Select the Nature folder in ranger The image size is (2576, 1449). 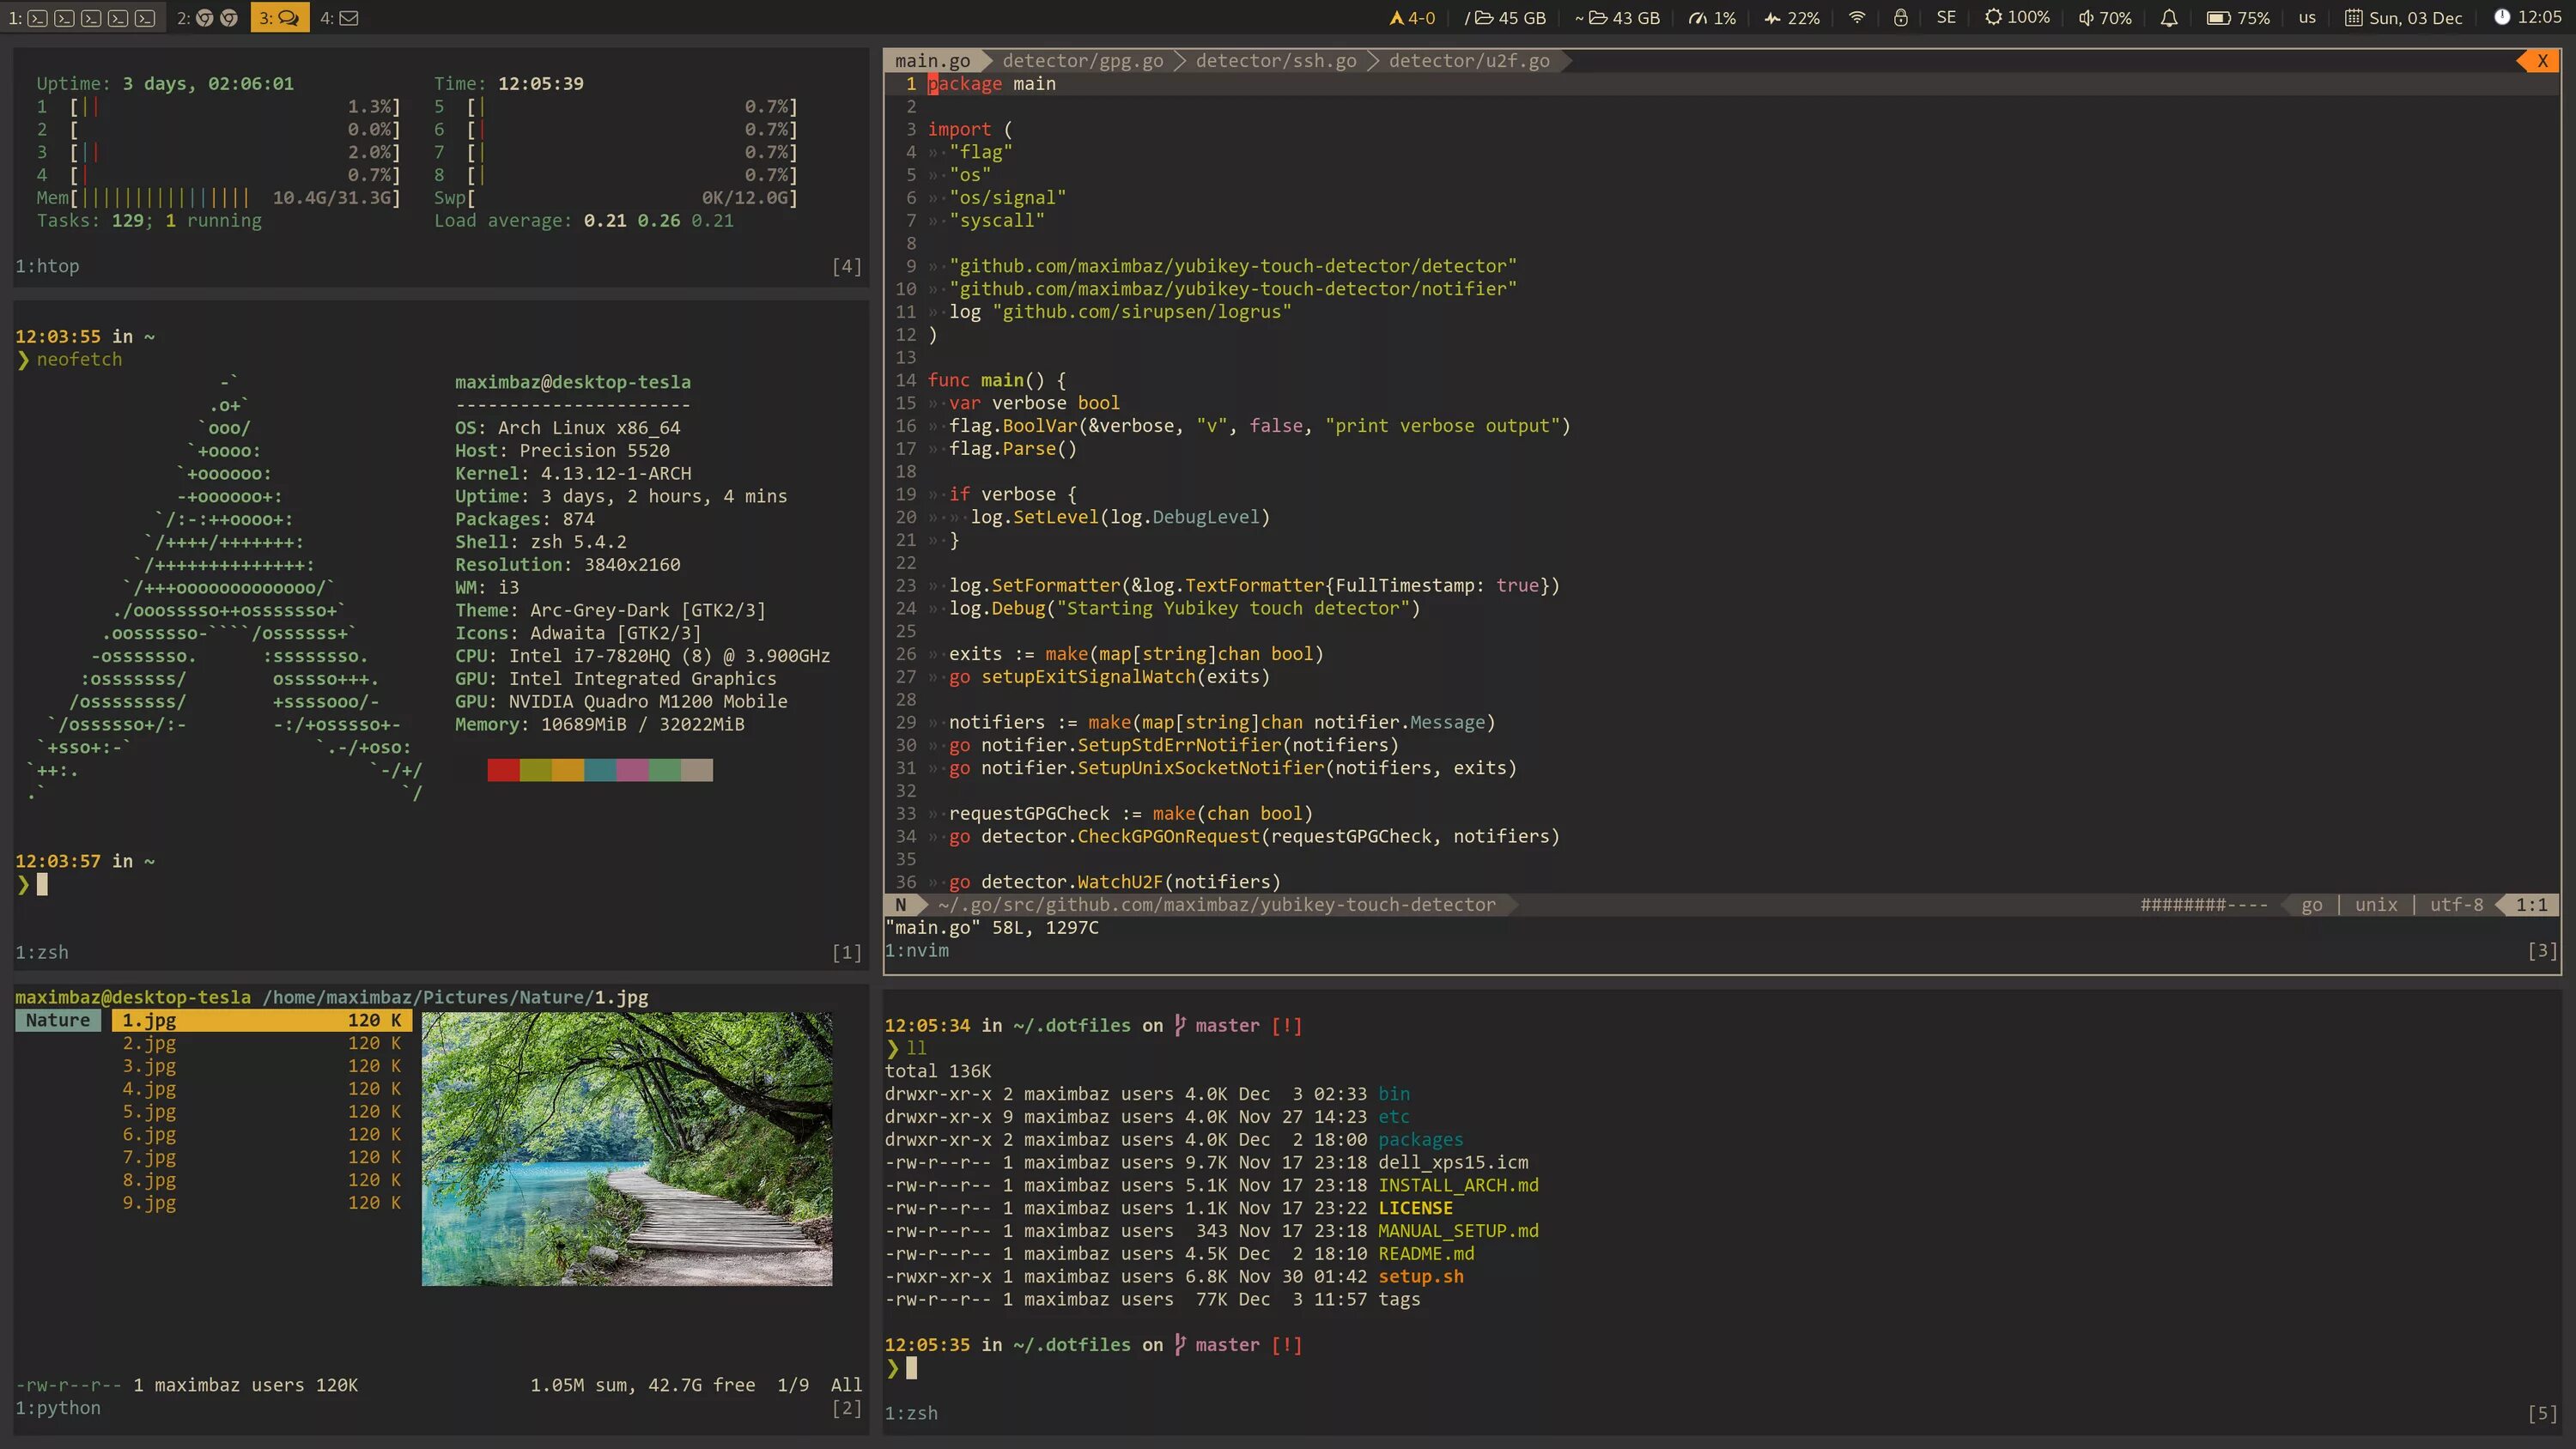pos(58,1020)
